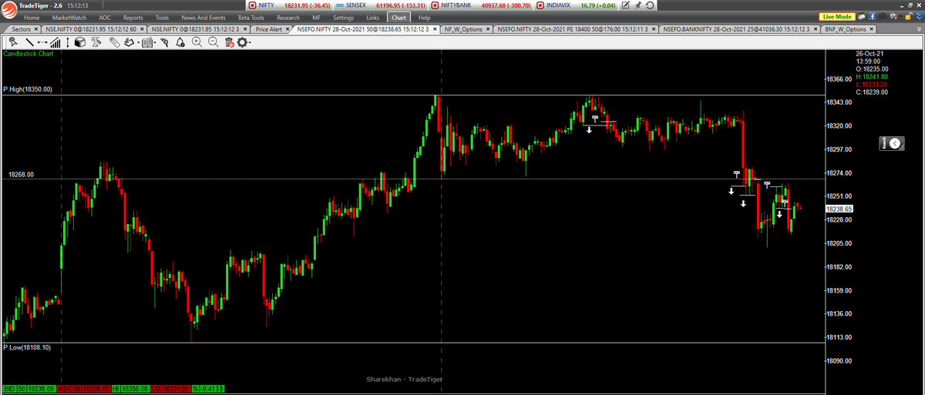Open the AOC menu
Image resolution: width=925 pixels, height=395 pixels.
(105, 17)
